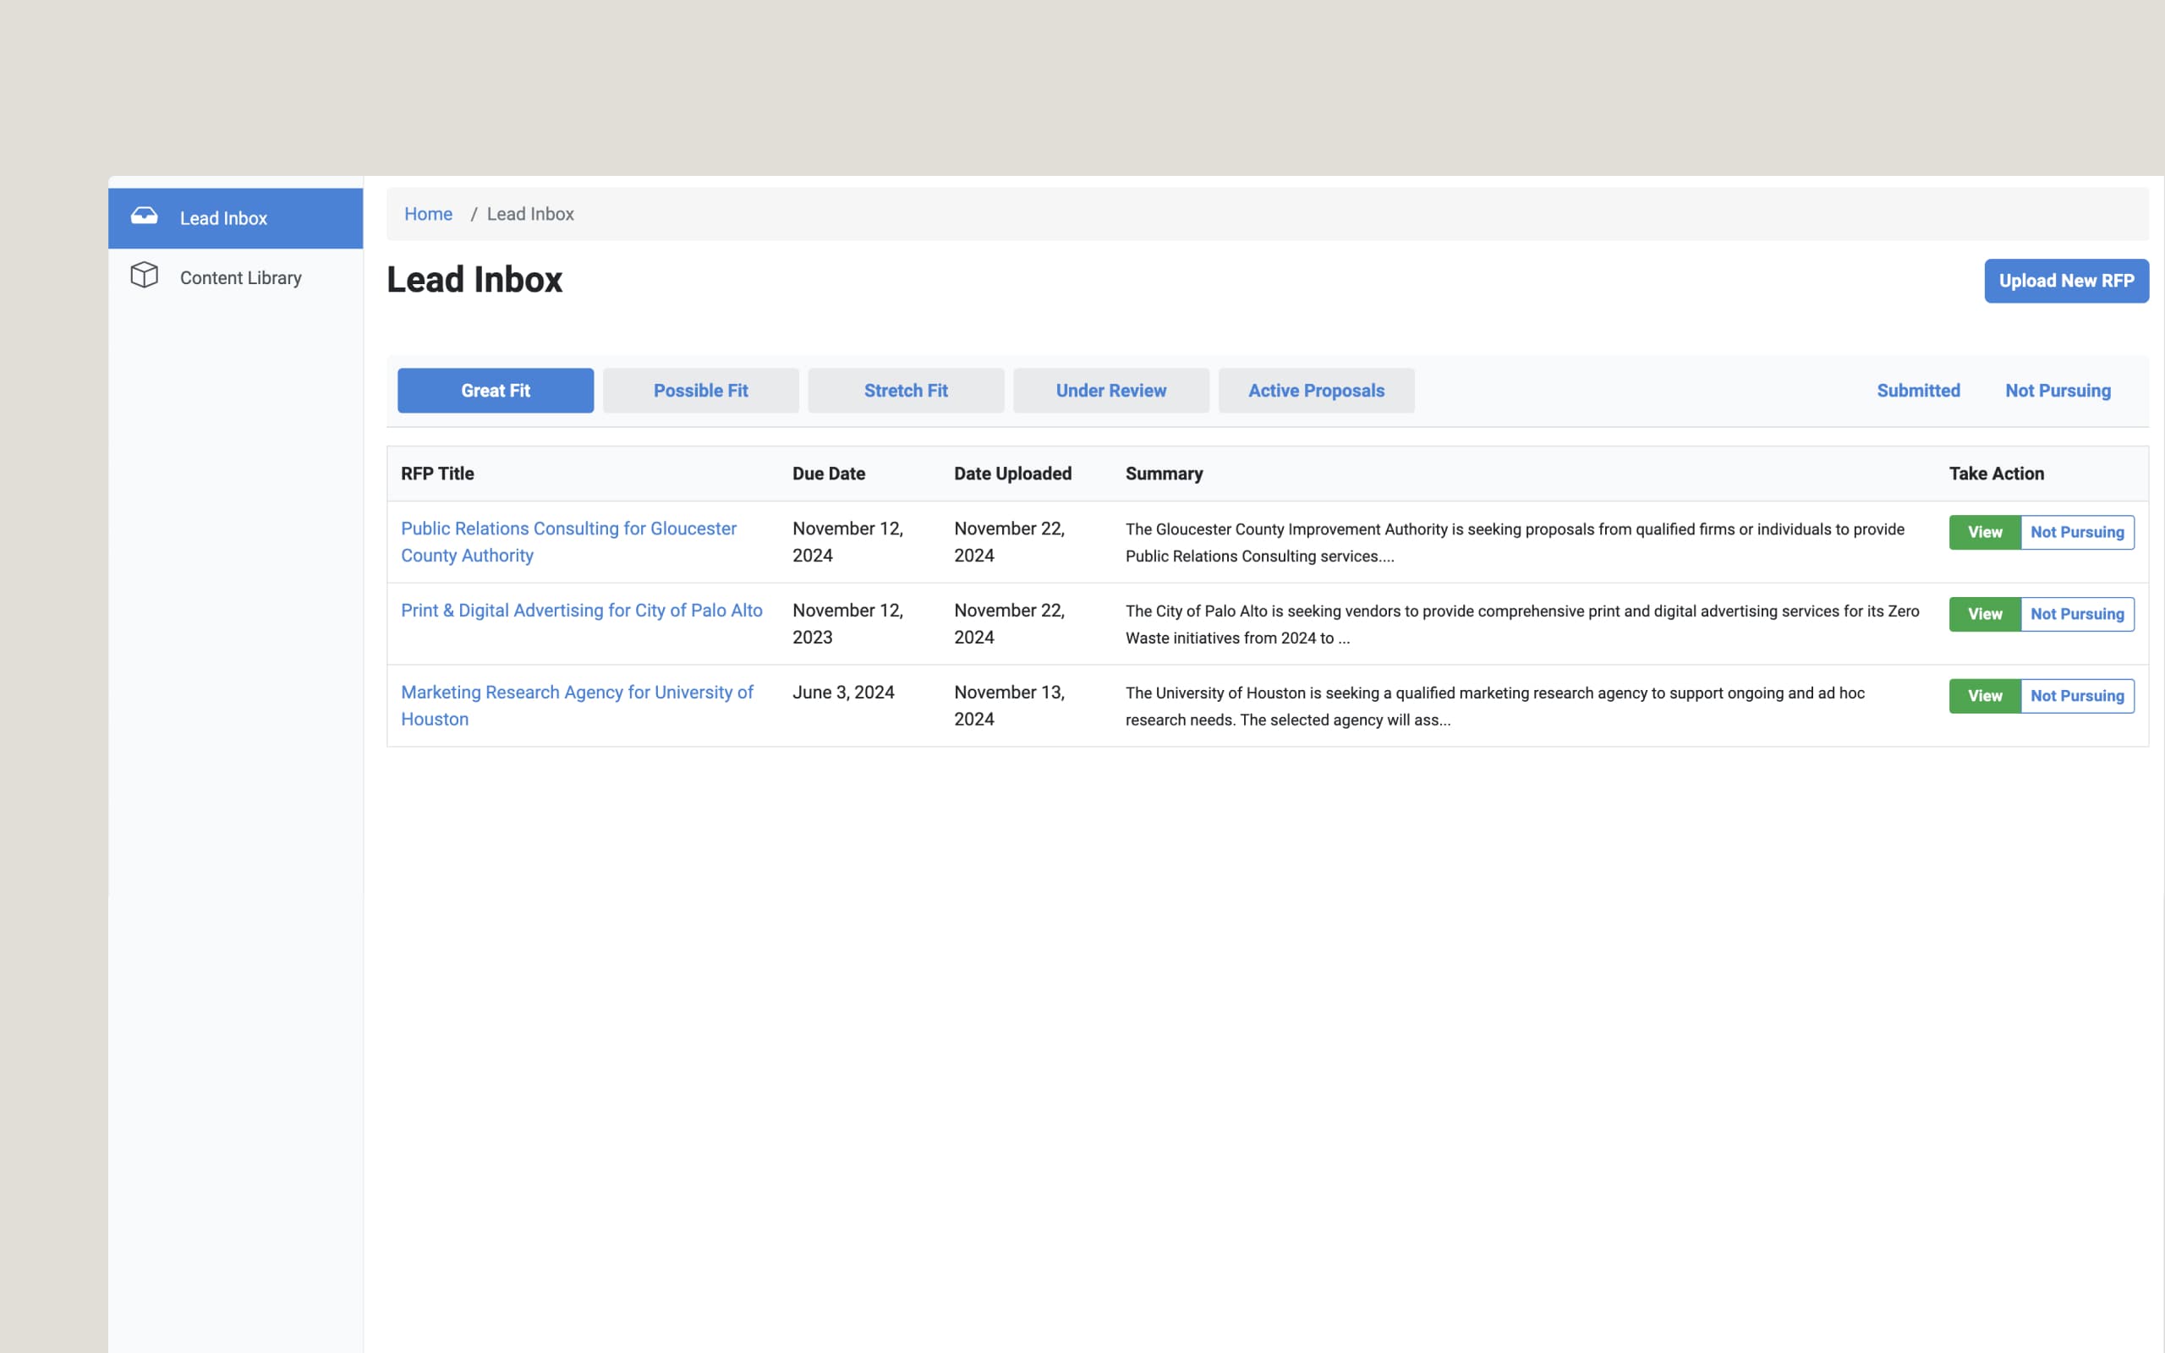Click the Content Library cube icon
The width and height of the screenshot is (2165, 1353).
(x=144, y=276)
